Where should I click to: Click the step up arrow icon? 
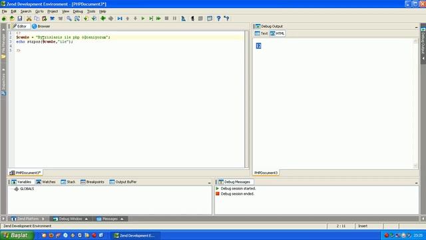(127, 19)
